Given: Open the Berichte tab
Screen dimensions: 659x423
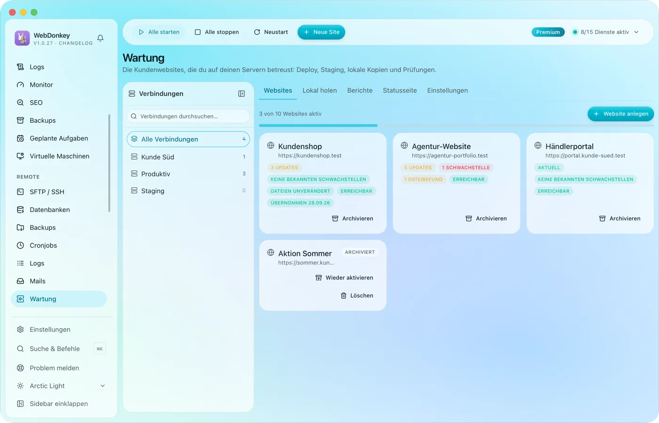Looking at the screenshot, I should click(360, 91).
